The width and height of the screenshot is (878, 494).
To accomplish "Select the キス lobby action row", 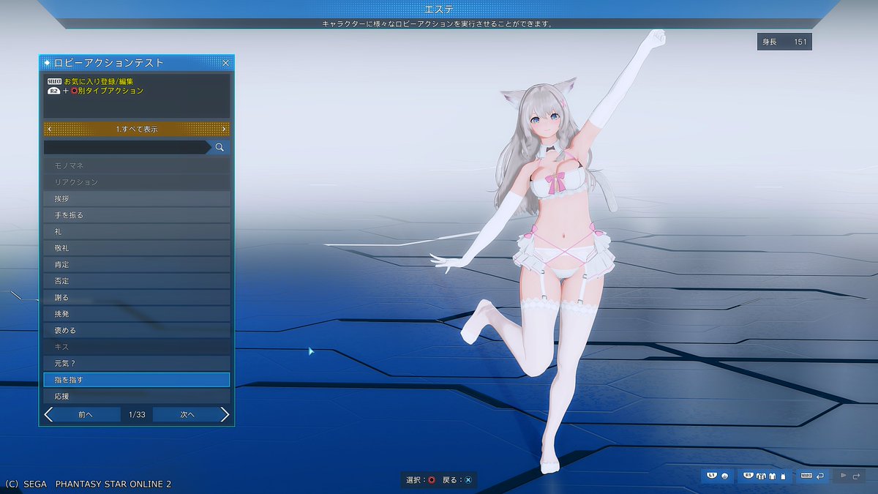I will tap(137, 347).
